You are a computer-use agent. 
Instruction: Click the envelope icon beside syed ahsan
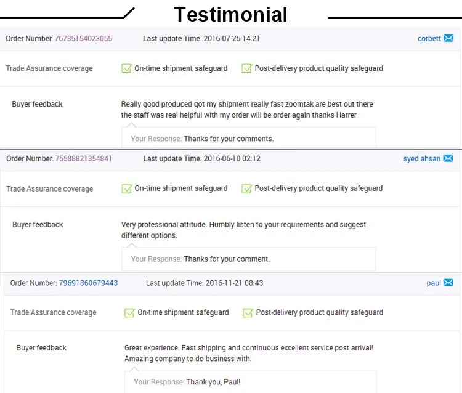pyautogui.click(x=448, y=158)
